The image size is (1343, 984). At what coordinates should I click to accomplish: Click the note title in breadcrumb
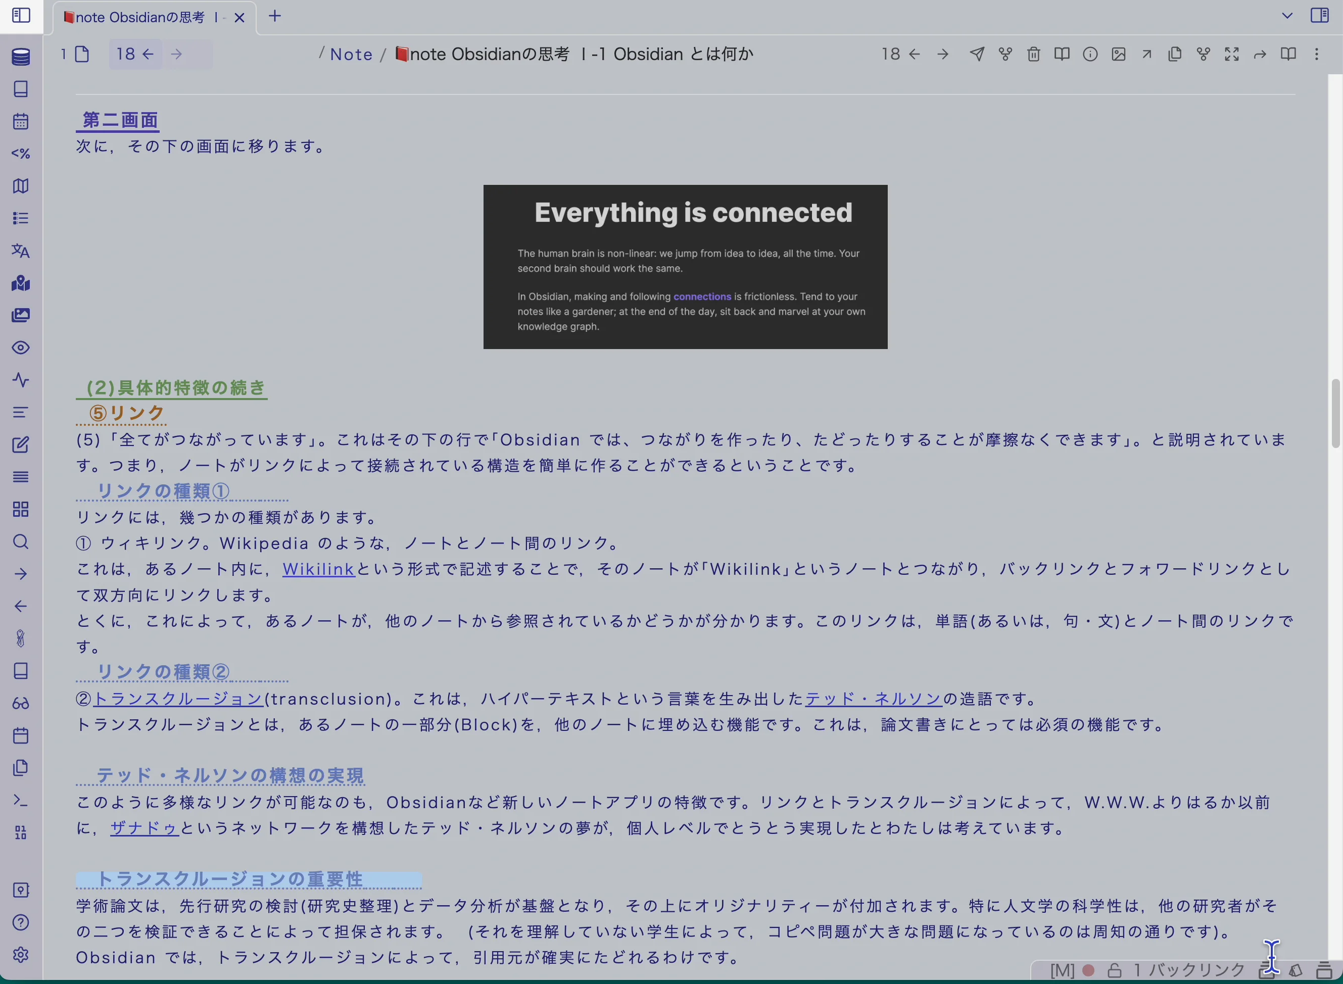point(574,54)
